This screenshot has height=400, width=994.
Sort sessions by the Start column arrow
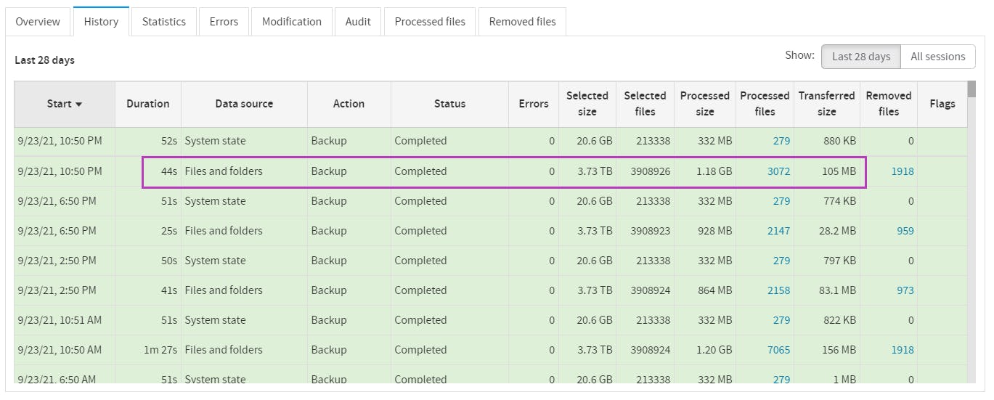point(78,105)
